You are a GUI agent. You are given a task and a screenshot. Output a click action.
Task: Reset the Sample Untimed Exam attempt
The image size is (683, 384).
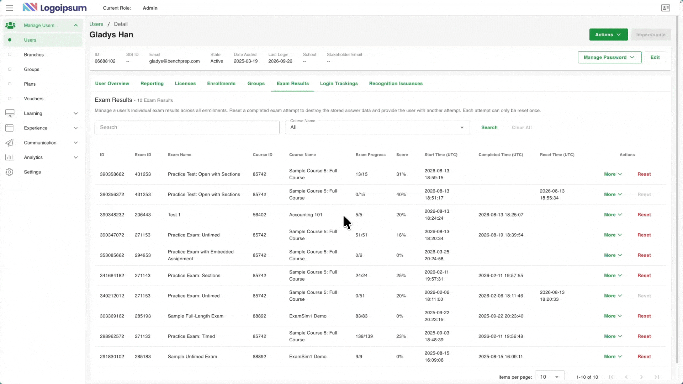(644, 357)
